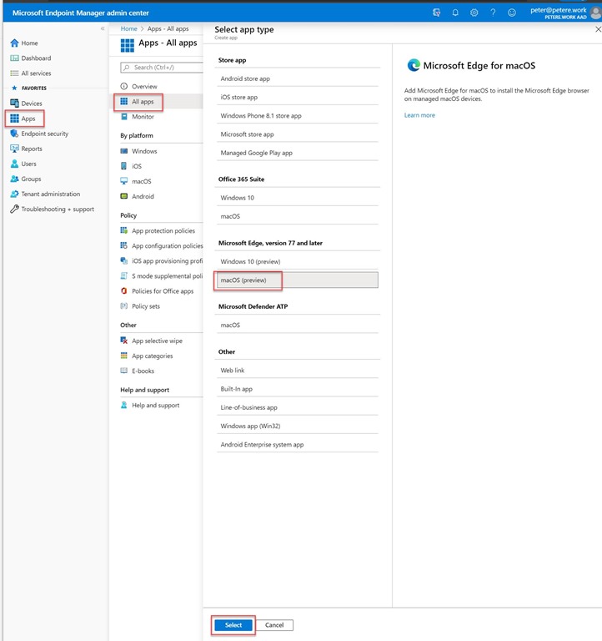Close the Select app type pane
The height and width of the screenshot is (641, 602).
click(597, 29)
